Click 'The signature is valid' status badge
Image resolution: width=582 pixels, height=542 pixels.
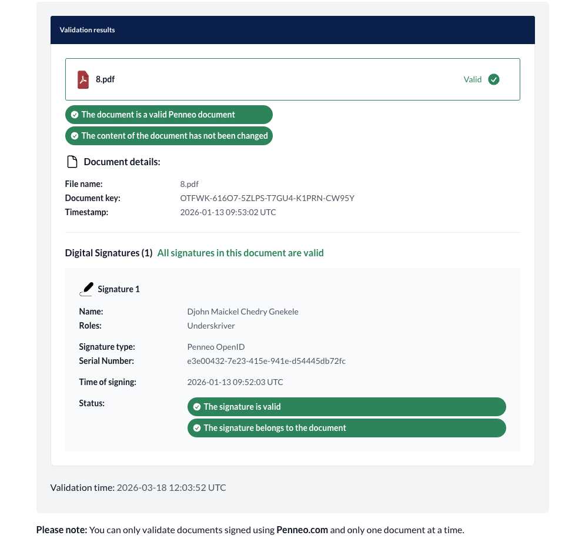pos(347,407)
